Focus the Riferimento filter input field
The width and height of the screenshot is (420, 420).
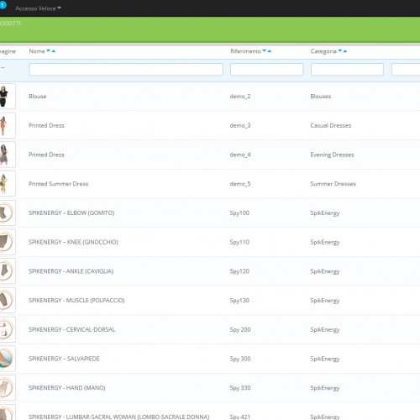tap(266, 70)
